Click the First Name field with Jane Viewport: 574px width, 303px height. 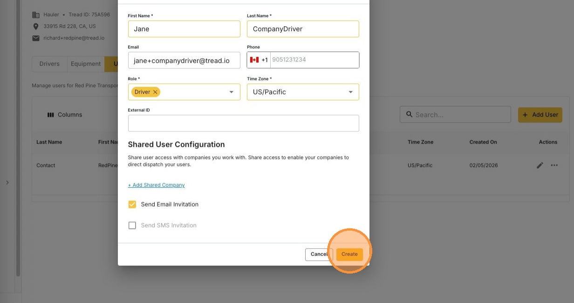coord(184,29)
